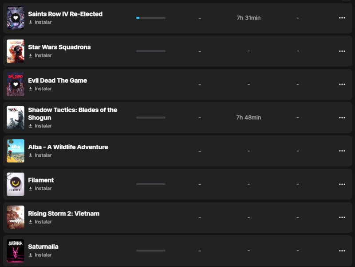Open Rising Storm 2: Vietnam title
355x267 pixels.
coord(63,213)
